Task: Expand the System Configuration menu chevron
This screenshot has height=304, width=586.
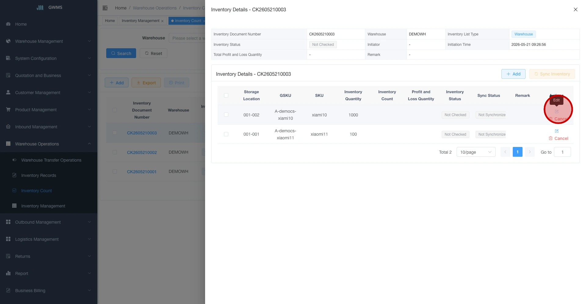Action: tap(89, 58)
